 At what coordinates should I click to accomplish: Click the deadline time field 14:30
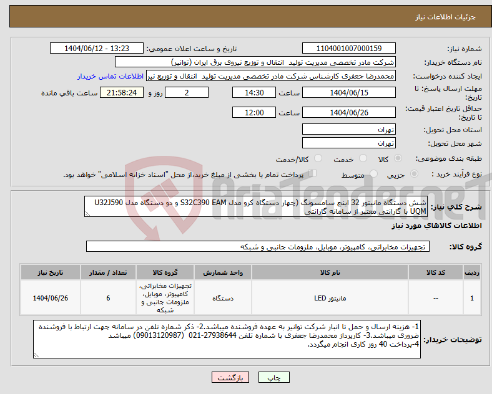254,92
